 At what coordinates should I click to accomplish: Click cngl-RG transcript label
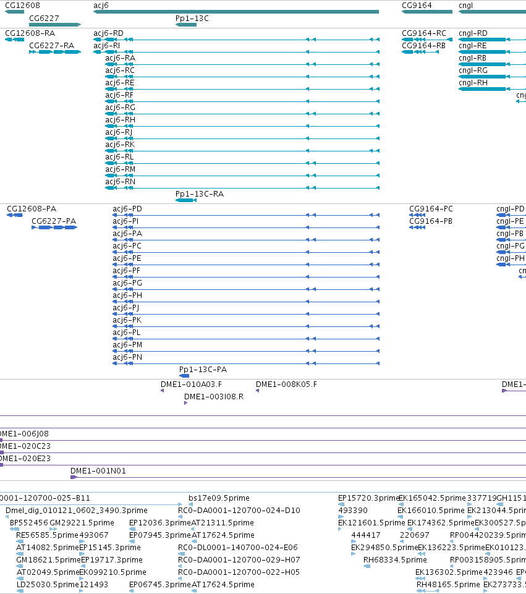click(473, 70)
